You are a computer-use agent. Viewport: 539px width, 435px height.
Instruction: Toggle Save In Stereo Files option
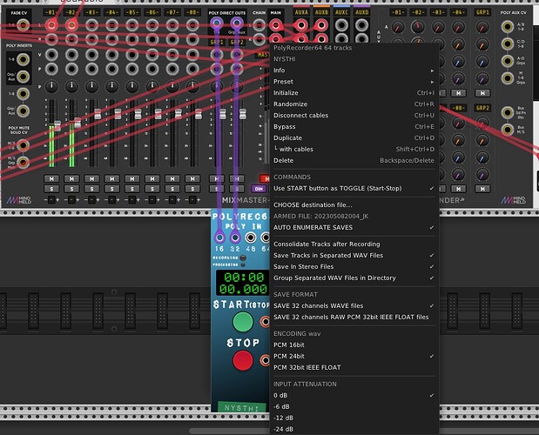[354, 266]
